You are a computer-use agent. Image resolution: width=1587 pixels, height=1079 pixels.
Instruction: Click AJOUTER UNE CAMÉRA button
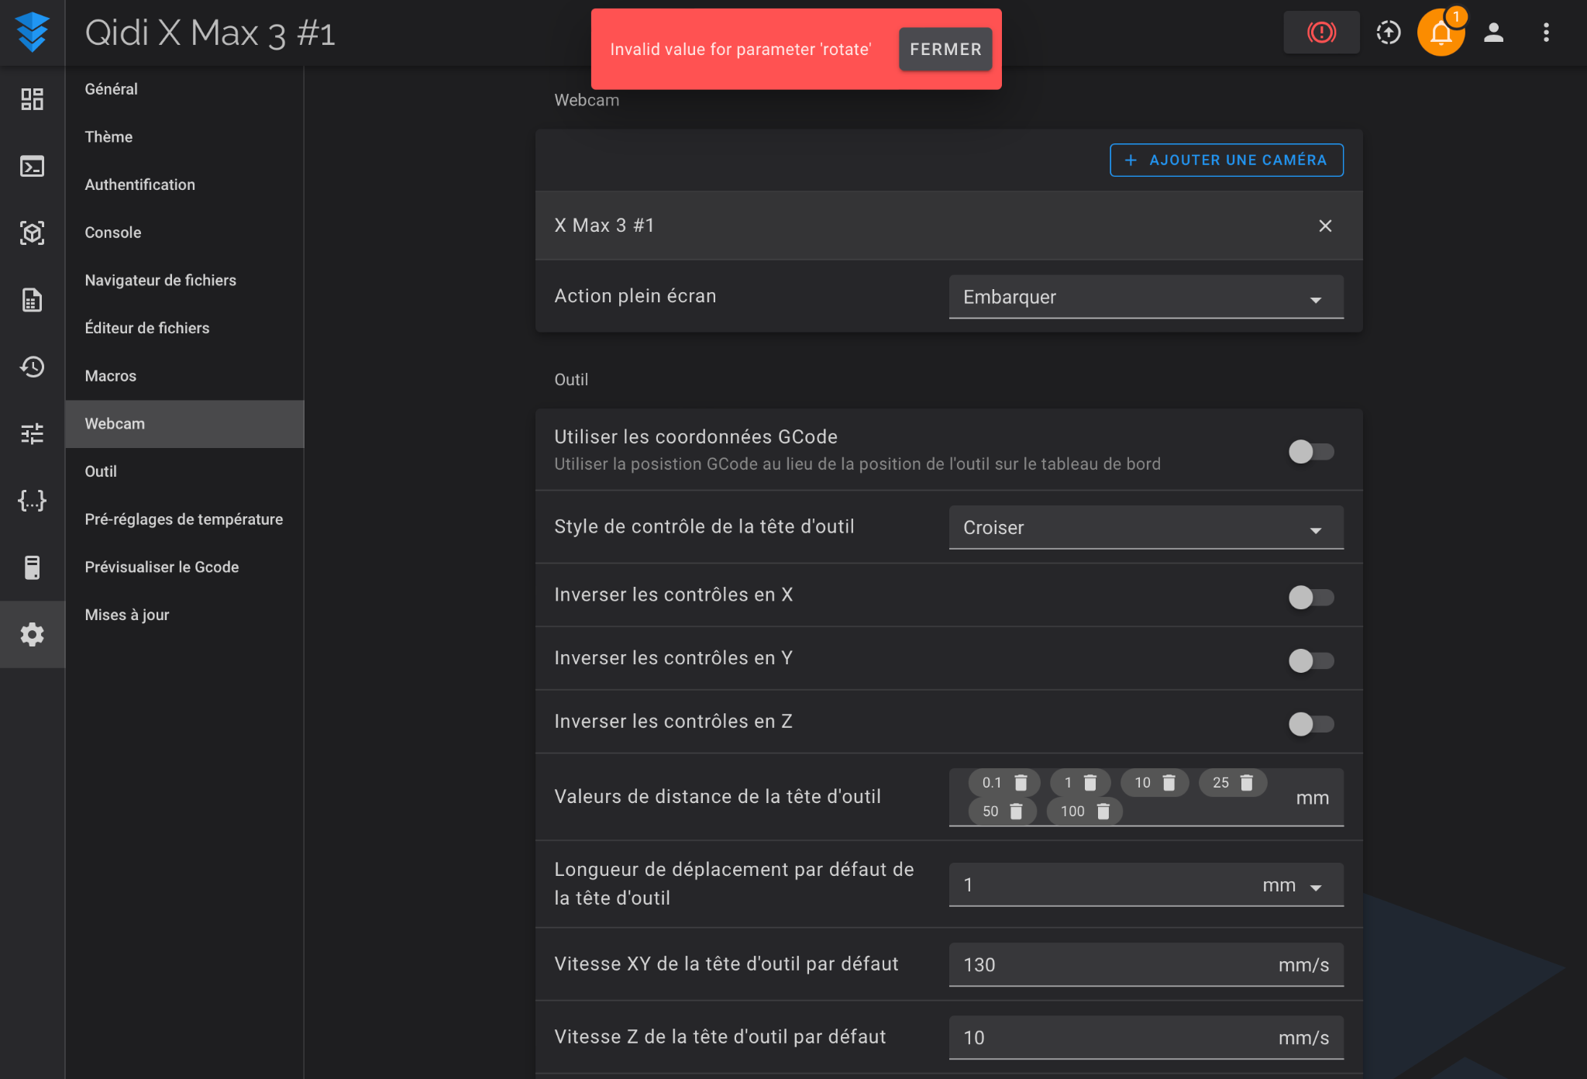1227,160
